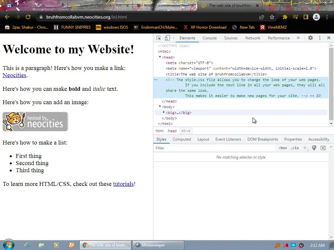334x250 pixels.
Task: Toggle the :hov element state panel
Action: (x=283, y=148)
